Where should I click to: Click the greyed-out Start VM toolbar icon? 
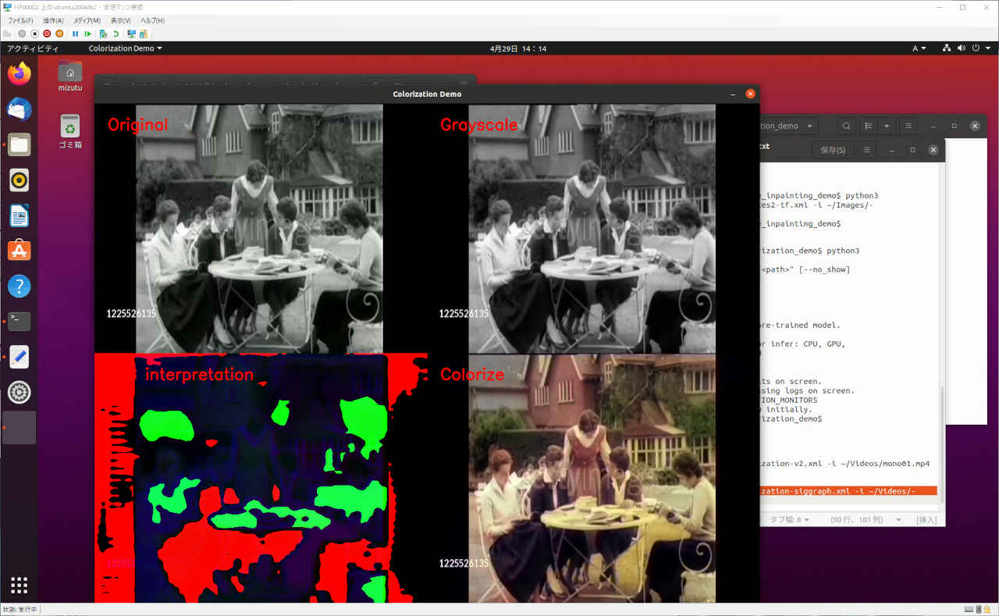pos(22,34)
